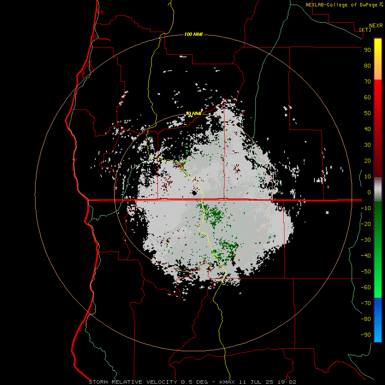Screen dimensions: 385x385
Task: Click the -90 value on the velocity scale
Action: pos(366,335)
